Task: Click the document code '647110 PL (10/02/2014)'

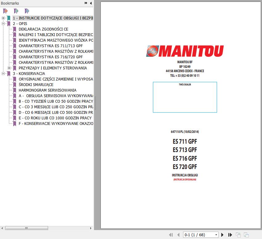Action: pos(185,132)
